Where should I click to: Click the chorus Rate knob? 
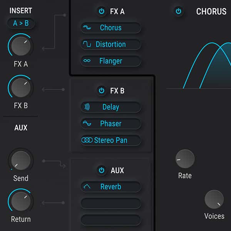(185, 159)
